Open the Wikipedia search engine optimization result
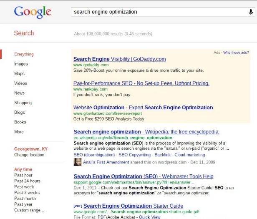 (146, 132)
